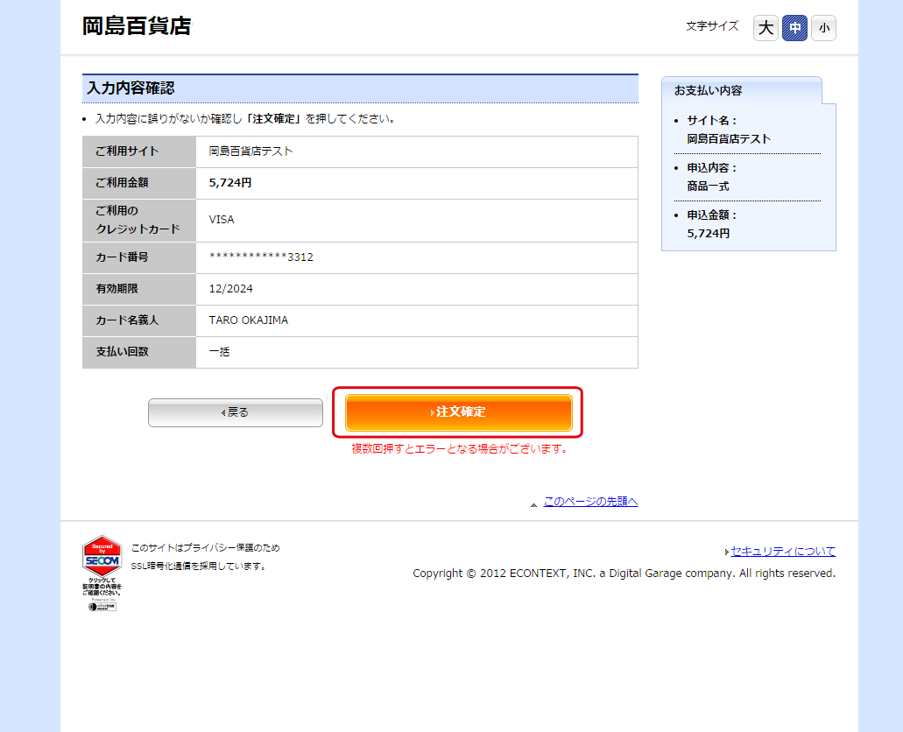Screen dimensions: 903x732
Task: Click the カード名義人 row label
Action: (127, 320)
